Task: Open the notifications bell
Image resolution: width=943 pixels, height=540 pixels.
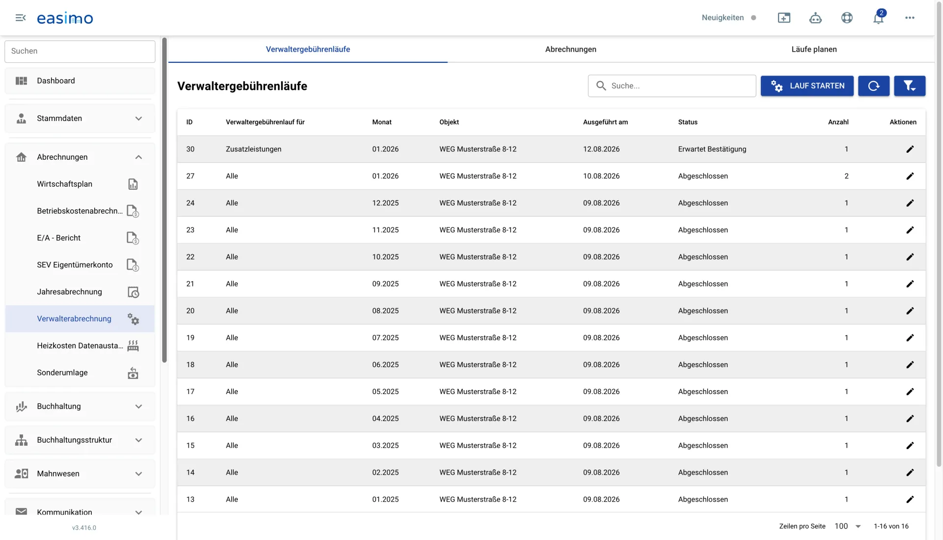Action: (879, 18)
